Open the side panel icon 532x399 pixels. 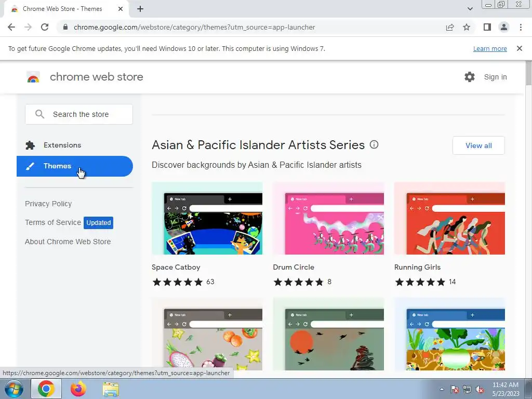(x=487, y=27)
